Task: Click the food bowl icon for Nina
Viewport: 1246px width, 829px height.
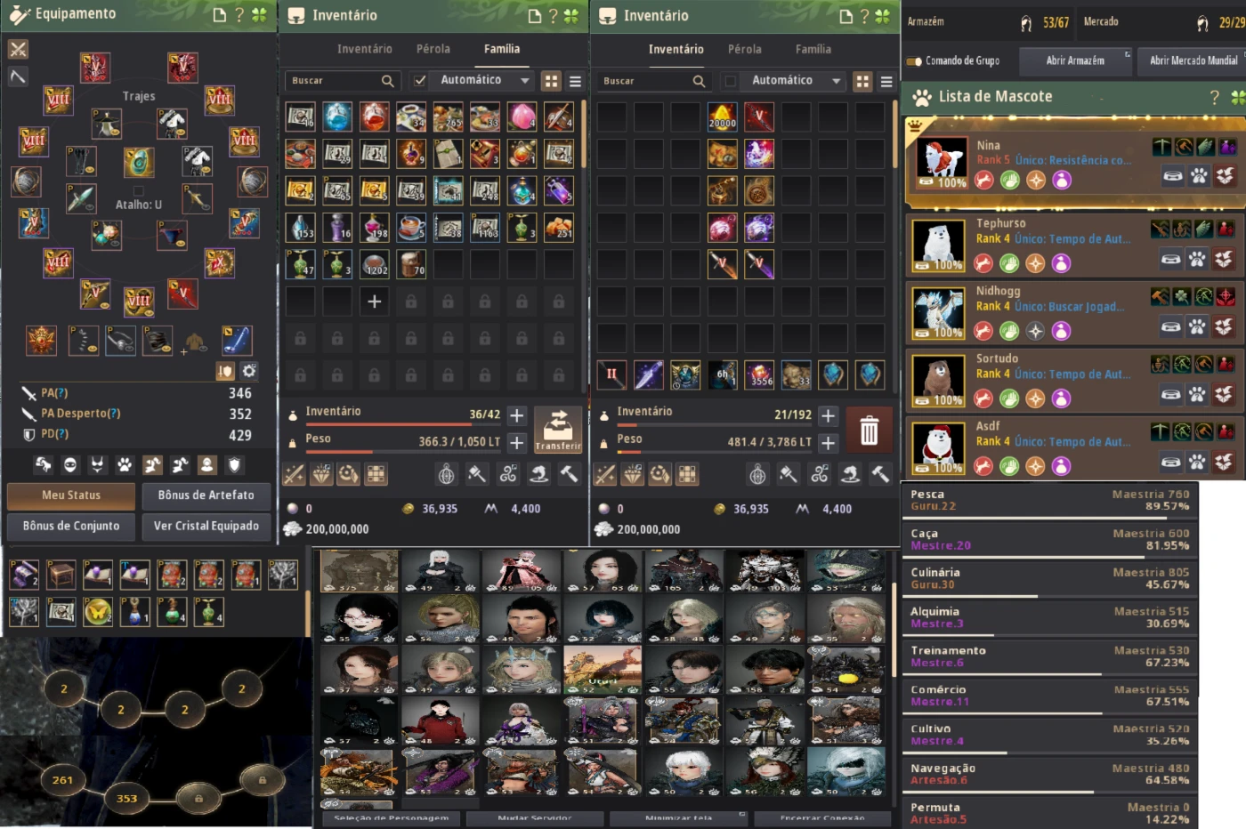Action: point(1173,176)
